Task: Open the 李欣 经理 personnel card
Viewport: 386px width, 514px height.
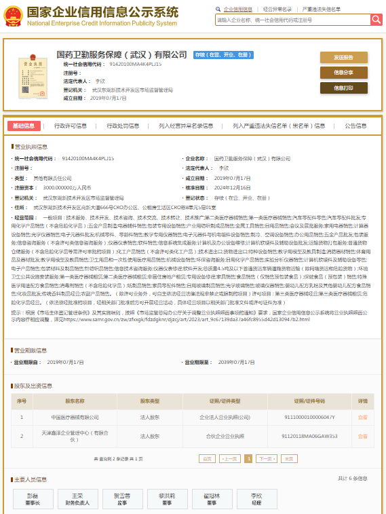Action: click(x=256, y=499)
